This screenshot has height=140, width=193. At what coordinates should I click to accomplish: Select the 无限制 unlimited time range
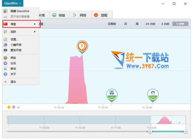click(x=112, y=24)
